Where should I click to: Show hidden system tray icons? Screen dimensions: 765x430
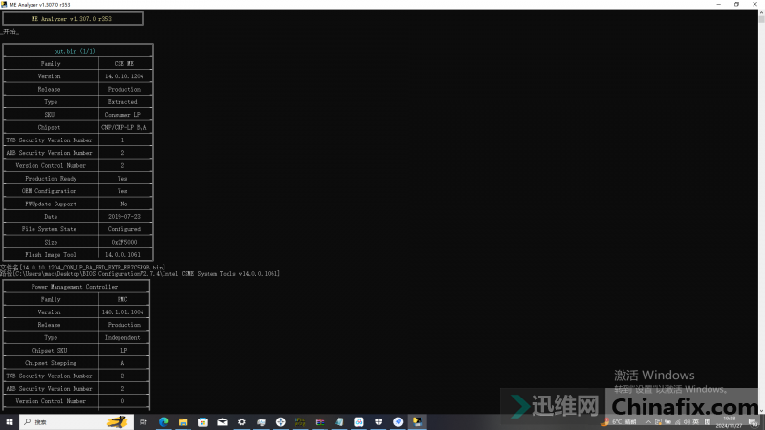tap(648, 422)
